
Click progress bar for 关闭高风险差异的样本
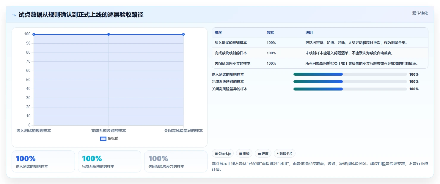click(x=350, y=89)
